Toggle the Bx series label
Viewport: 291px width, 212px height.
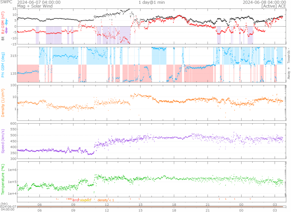[7, 30]
